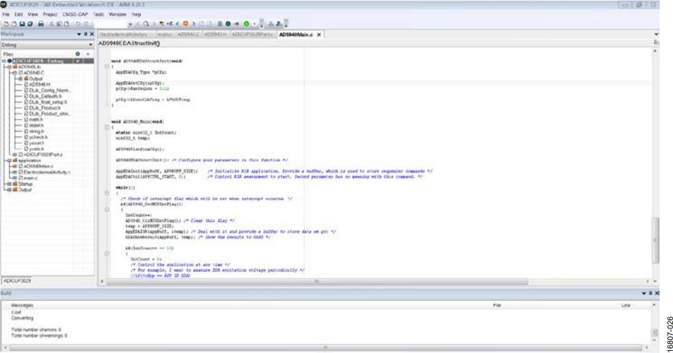Click the gear icon in Files header

coord(78,54)
